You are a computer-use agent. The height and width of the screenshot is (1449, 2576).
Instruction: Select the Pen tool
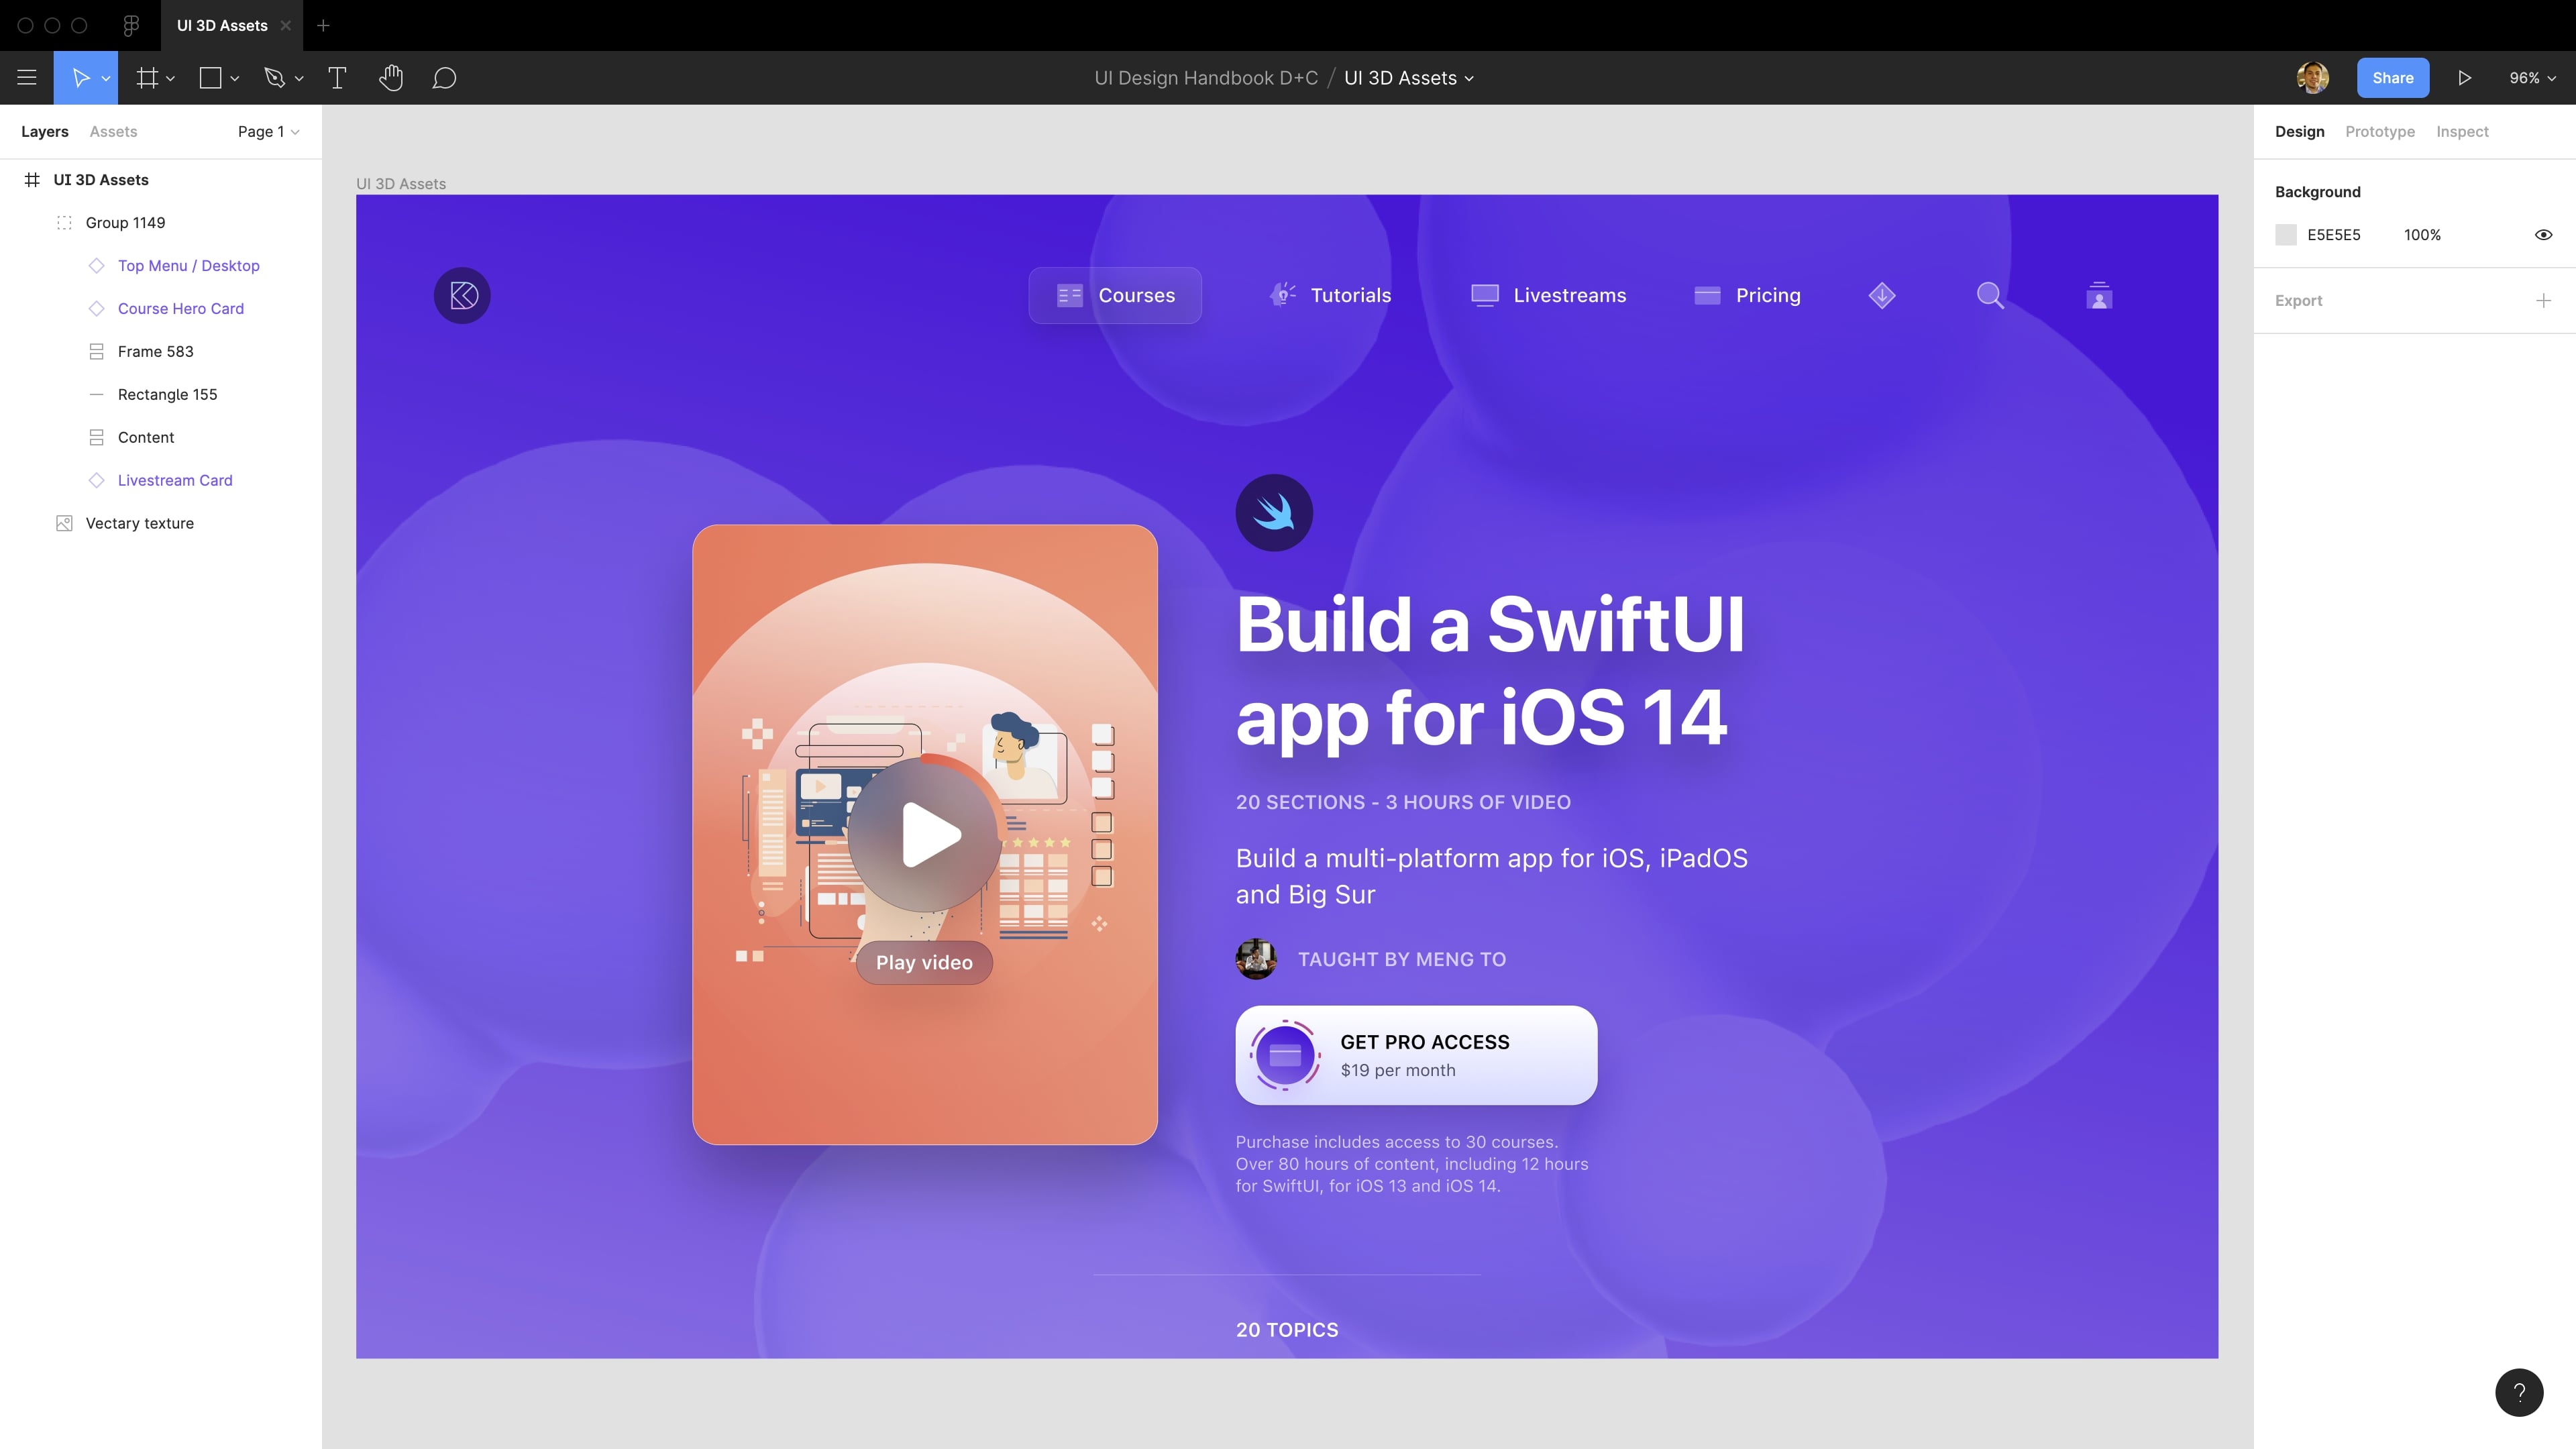click(276, 77)
